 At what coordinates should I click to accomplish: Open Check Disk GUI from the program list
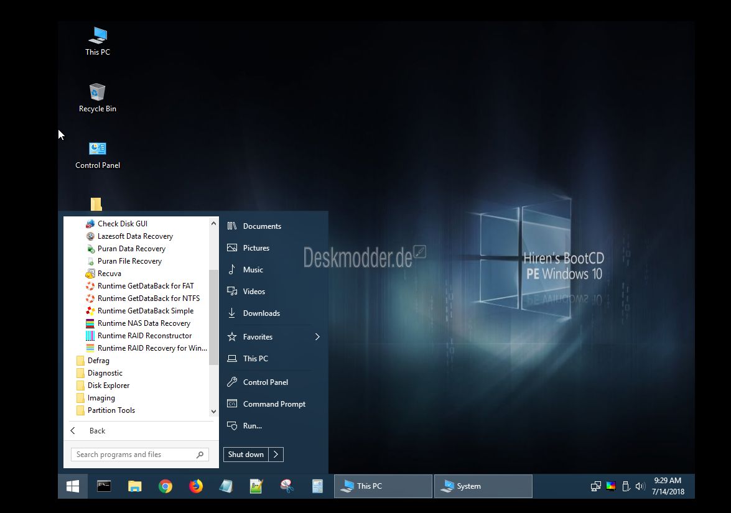point(122,224)
